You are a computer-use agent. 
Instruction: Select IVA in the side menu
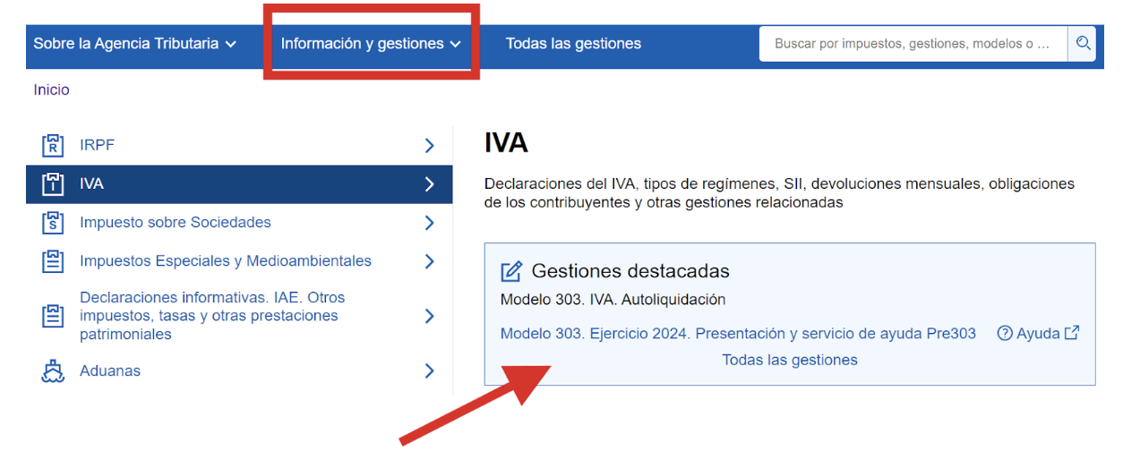click(239, 184)
